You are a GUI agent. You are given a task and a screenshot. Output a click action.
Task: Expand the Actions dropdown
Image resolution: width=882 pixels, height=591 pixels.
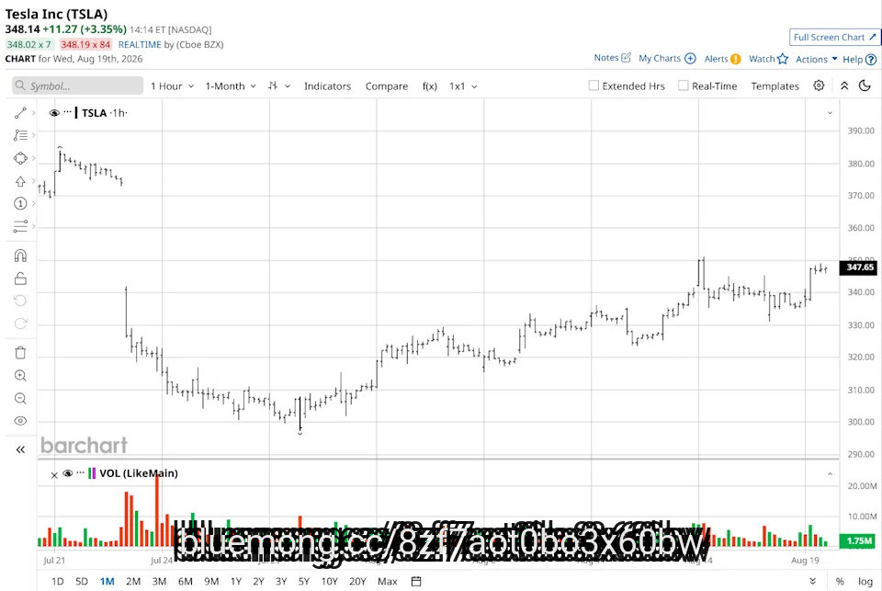(816, 59)
